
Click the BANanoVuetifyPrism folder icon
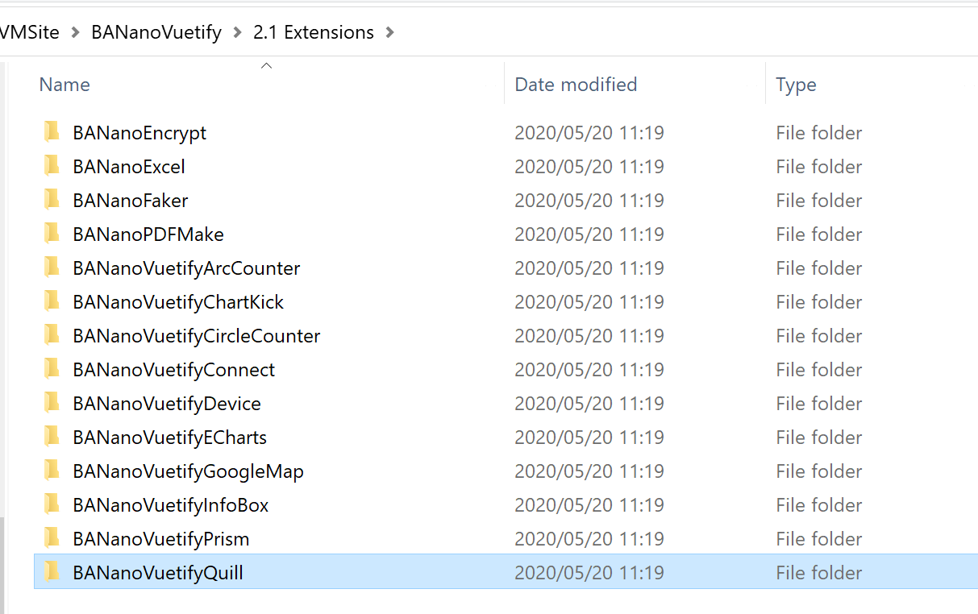click(52, 538)
